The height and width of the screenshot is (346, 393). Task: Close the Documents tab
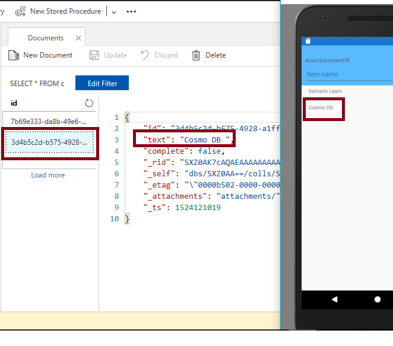pos(78,38)
